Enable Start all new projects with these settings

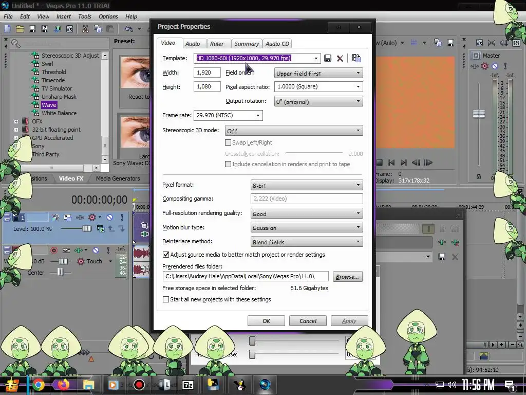point(166,299)
